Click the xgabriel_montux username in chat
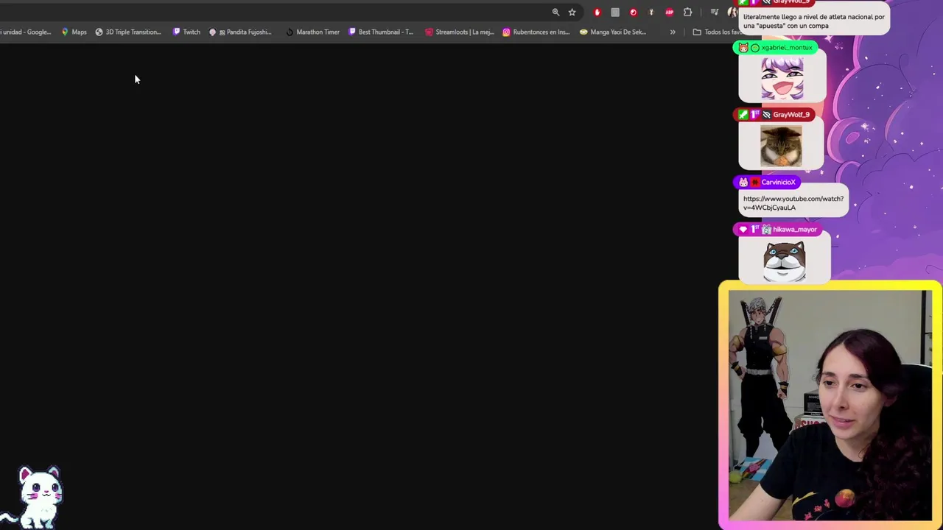The width and height of the screenshot is (943, 530). [786, 48]
